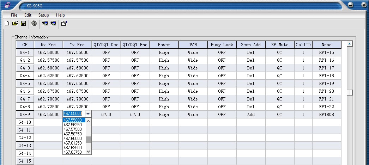Click the channel table scroll up arrow
The width and height of the screenshot is (369, 165).
[350, 44]
